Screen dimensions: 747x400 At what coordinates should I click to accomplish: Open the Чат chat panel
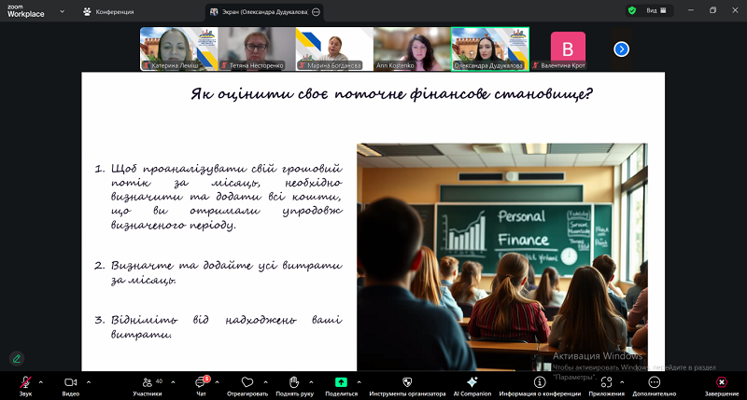point(200,382)
